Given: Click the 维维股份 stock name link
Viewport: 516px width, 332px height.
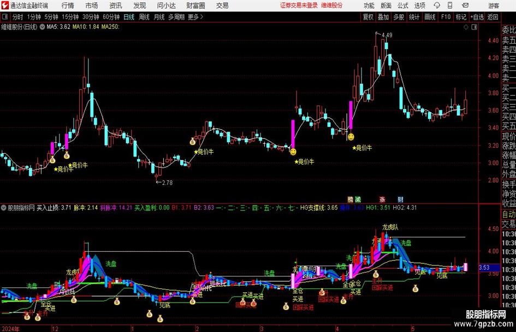Looking at the screenshot, I should pos(332,5).
